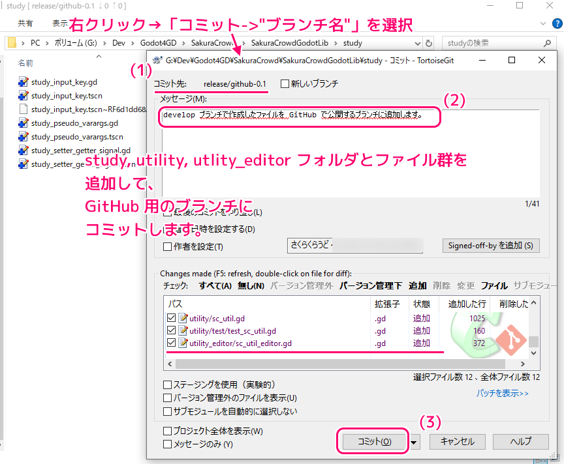
Task: Click the study_input_key.gd file icon
Action: pos(23,83)
